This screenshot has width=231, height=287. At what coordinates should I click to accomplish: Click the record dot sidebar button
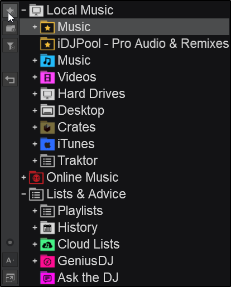tap(10, 242)
